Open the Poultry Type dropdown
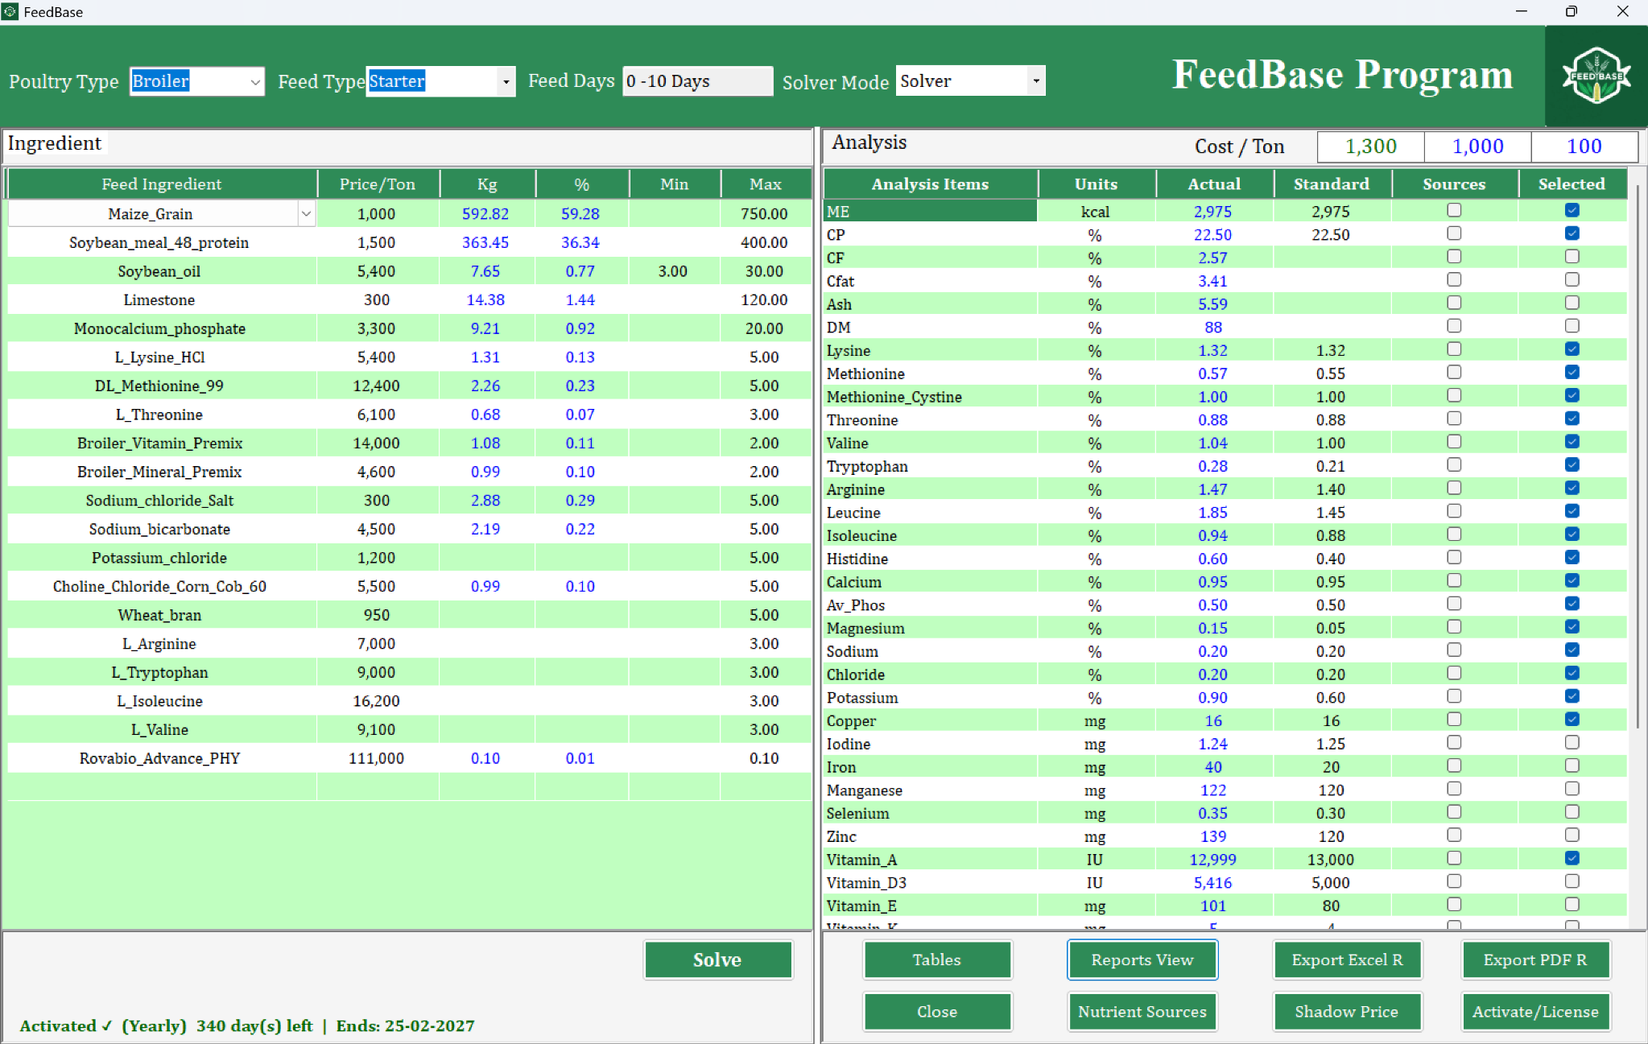This screenshot has height=1044, width=1648. [253, 80]
